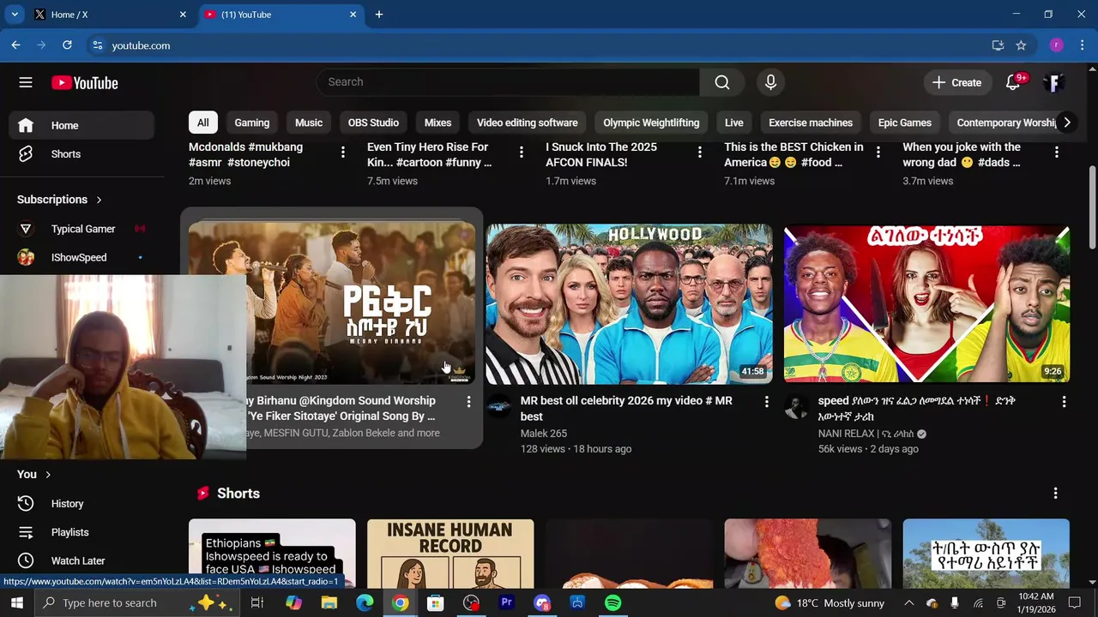Select the Gaming filter chip
This screenshot has height=617, width=1098.
(252, 123)
